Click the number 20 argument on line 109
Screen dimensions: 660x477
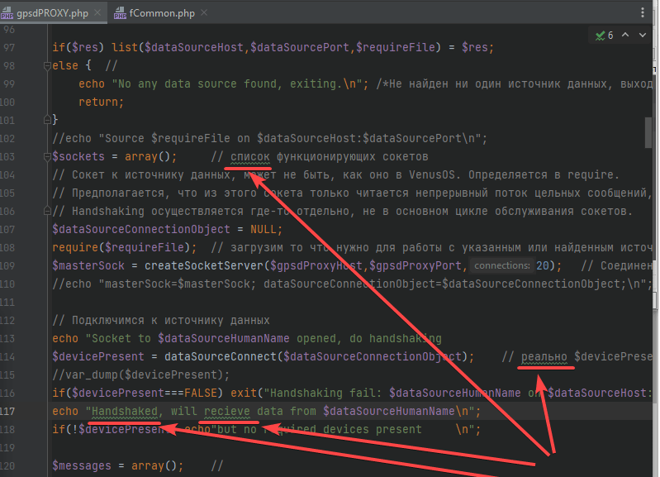point(543,265)
